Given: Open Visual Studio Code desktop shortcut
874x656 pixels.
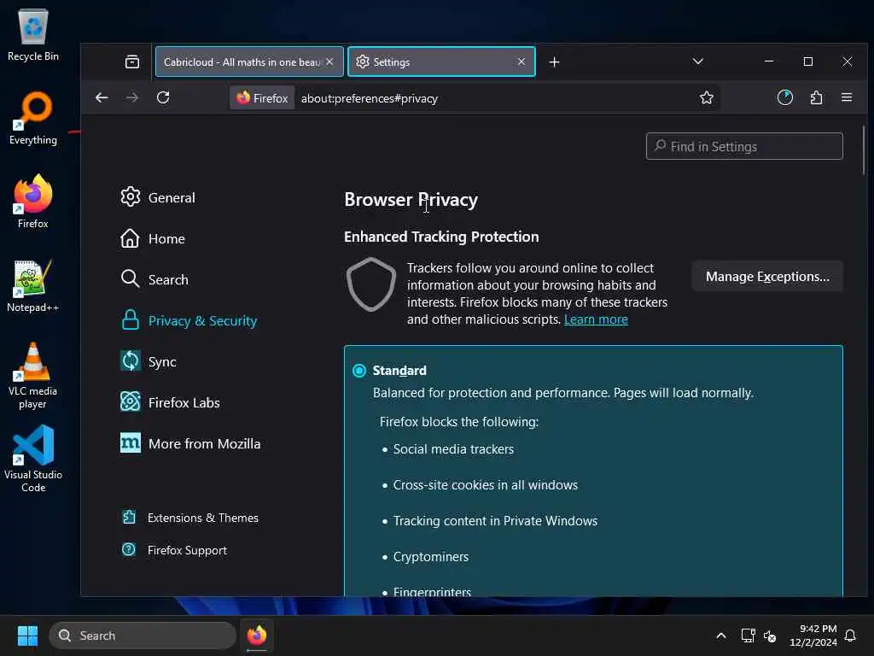Looking at the screenshot, I should pos(33,459).
